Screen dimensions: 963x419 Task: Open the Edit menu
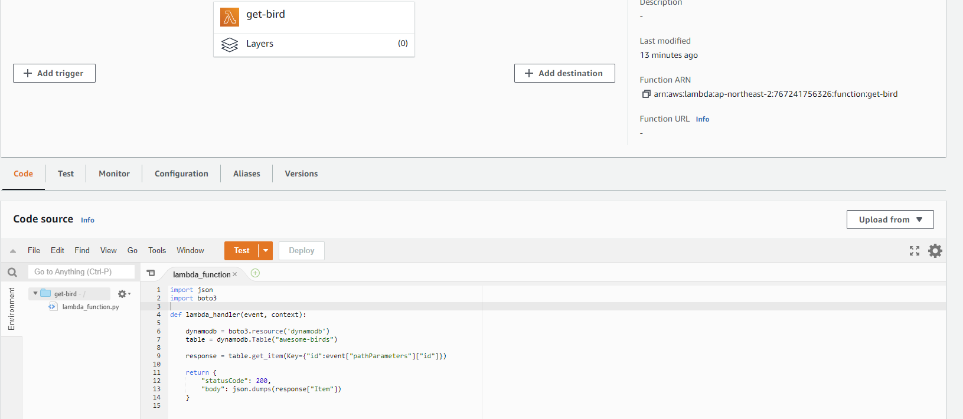[x=57, y=250]
